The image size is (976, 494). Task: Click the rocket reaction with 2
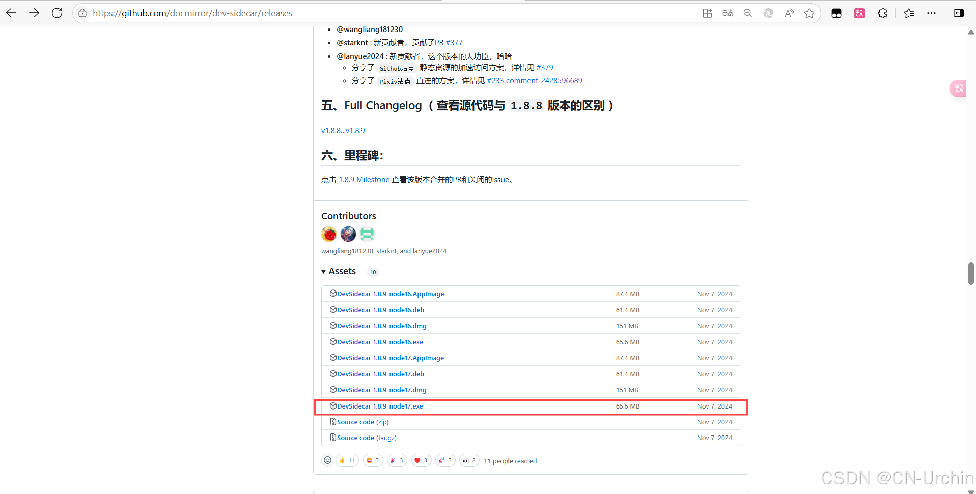coord(445,460)
